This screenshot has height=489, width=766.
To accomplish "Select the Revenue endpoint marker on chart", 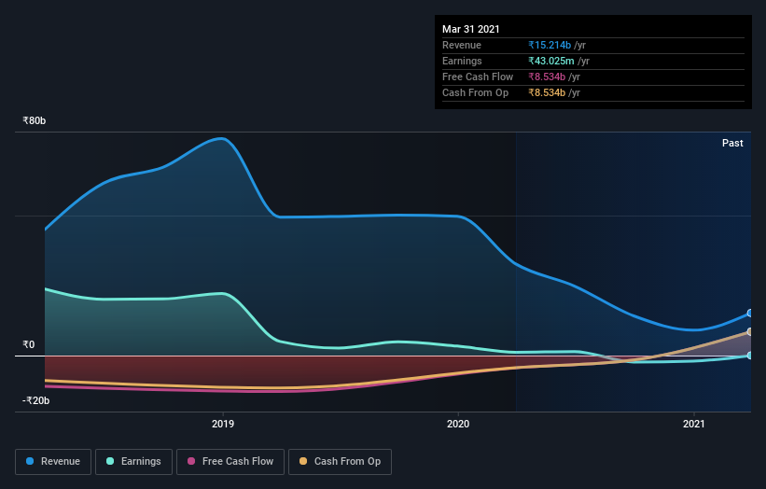I will coord(750,314).
